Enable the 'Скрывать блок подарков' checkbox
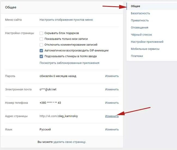 (x=41, y=33)
